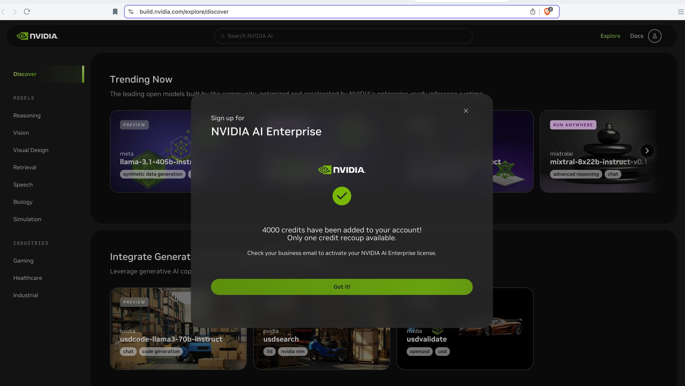Open the browser hamburger menu
Screen dimensions: 685x386
[680, 12]
